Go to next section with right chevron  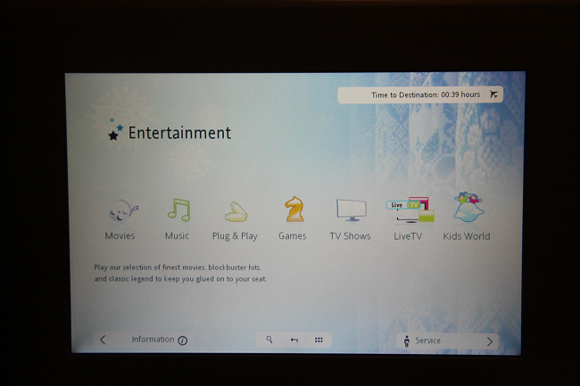coord(489,341)
